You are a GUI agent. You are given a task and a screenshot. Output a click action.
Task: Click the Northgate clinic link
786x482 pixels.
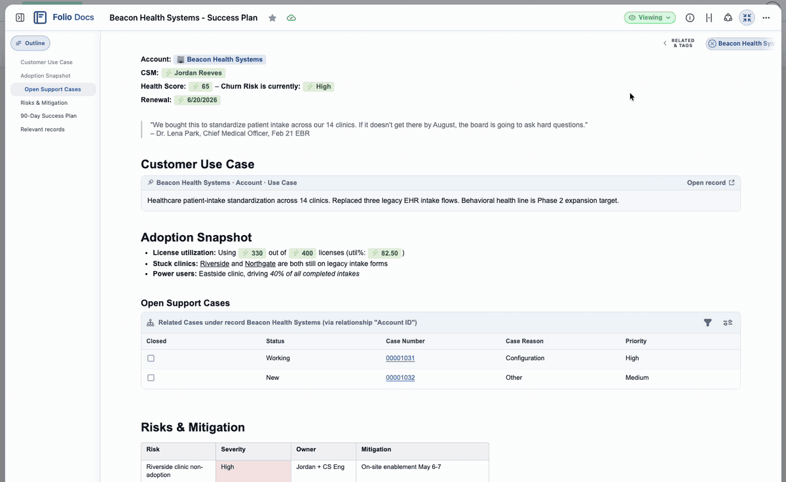click(261, 263)
